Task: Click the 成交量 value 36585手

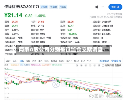Action: pos(106,22)
